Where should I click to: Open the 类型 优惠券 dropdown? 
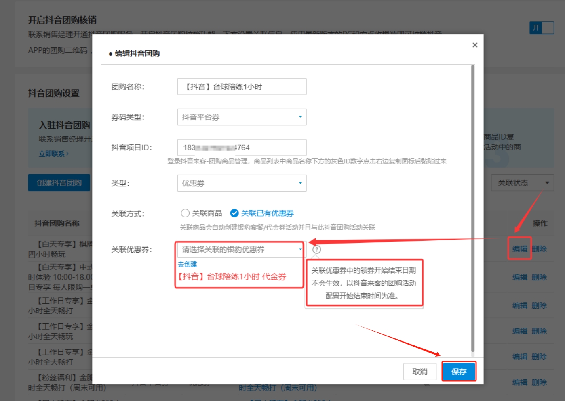pyautogui.click(x=242, y=183)
